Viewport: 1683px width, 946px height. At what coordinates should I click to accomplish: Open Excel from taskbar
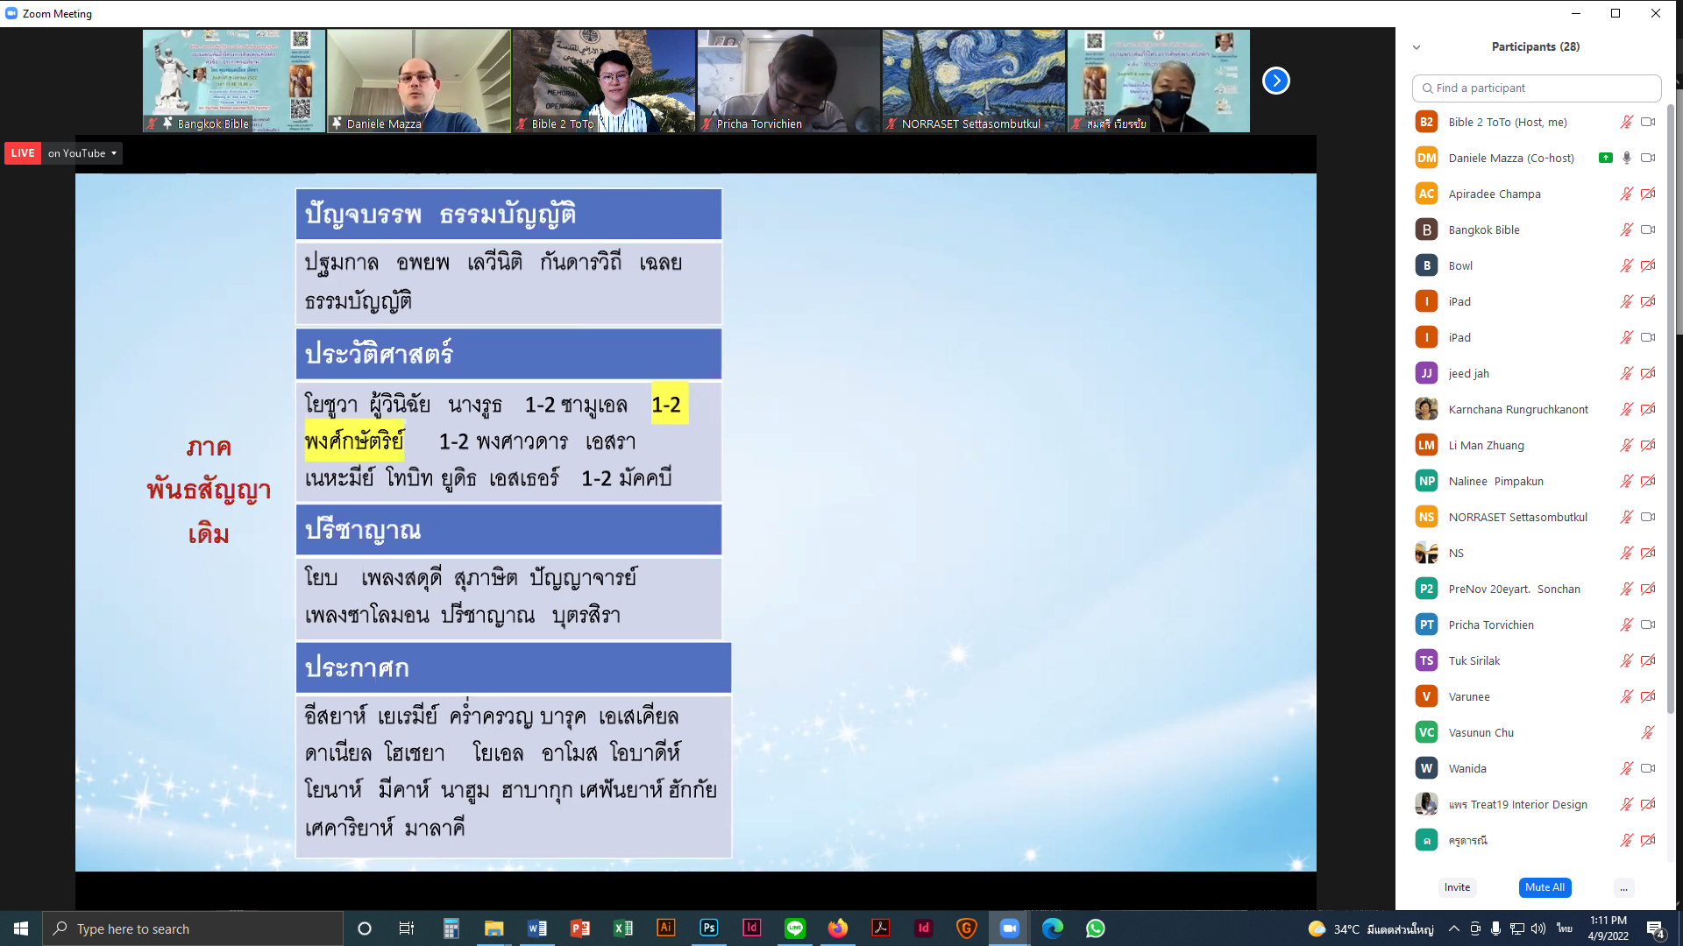pos(622,928)
